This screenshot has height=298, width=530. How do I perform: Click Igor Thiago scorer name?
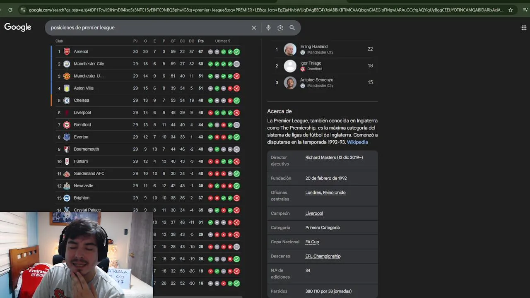click(311, 63)
